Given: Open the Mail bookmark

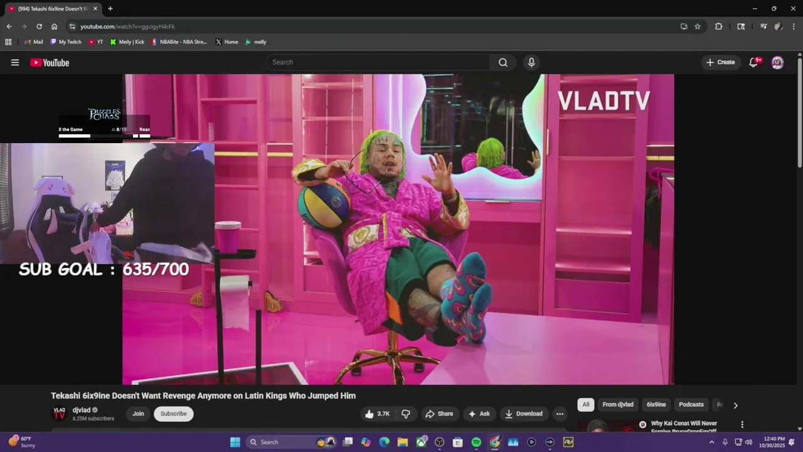Looking at the screenshot, I should (33, 42).
